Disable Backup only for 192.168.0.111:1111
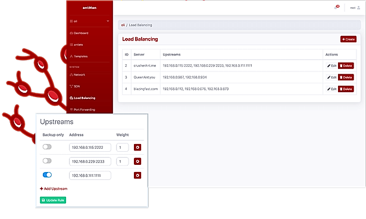Image resolution: width=366 pixels, height=219 pixels. pos(47,174)
